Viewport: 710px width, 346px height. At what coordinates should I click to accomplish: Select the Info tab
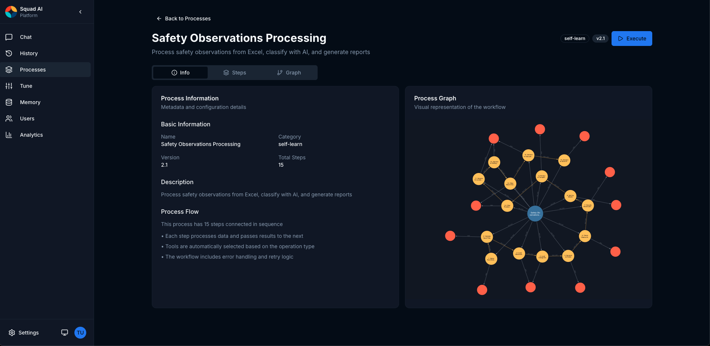[181, 73]
